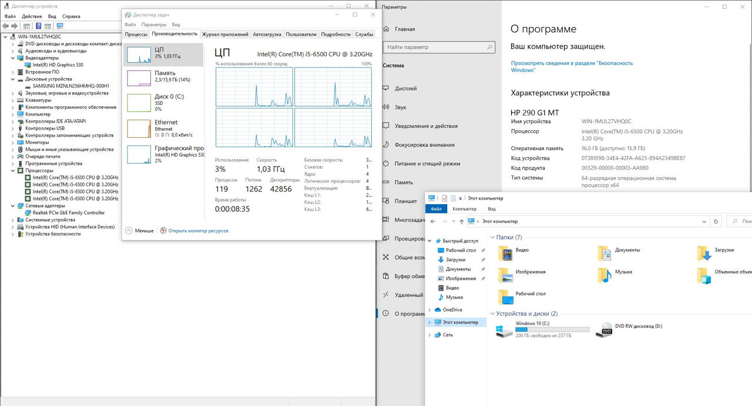
Task: Click the Главная home icon in Settings
Action: [387, 29]
